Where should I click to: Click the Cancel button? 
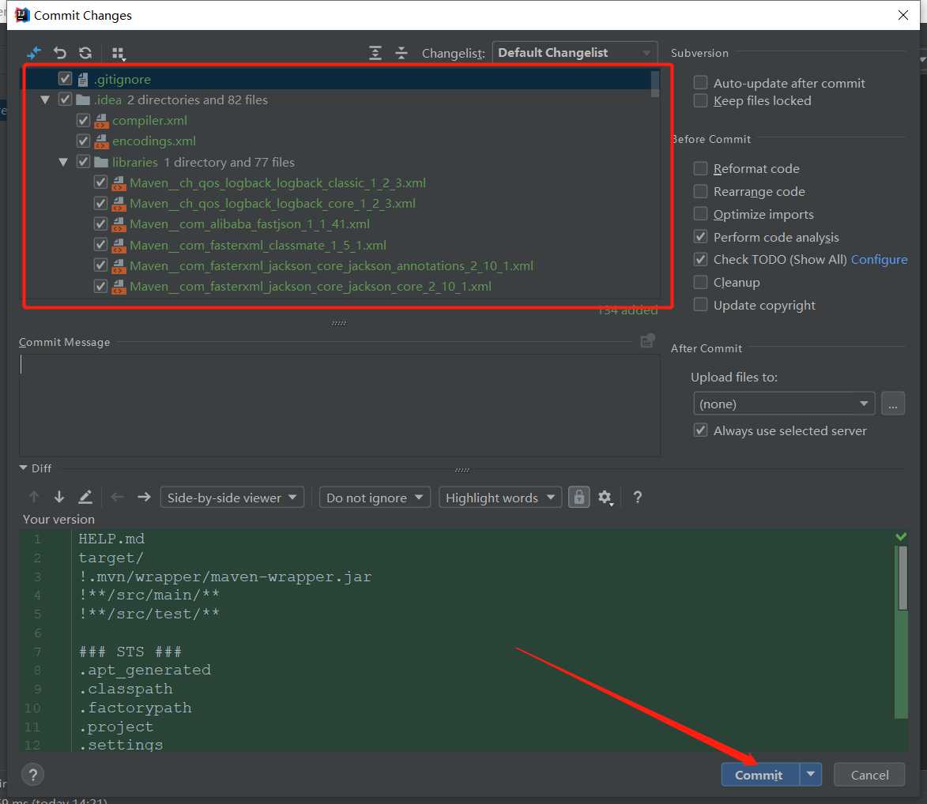(869, 775)
